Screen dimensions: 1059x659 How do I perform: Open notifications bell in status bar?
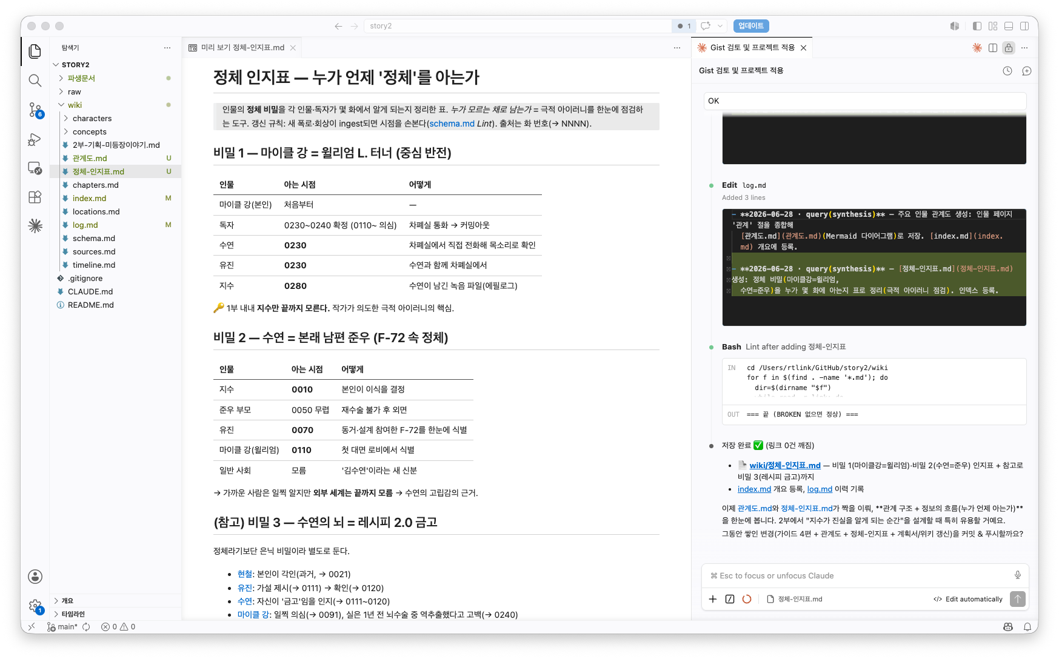(1027, 627)
